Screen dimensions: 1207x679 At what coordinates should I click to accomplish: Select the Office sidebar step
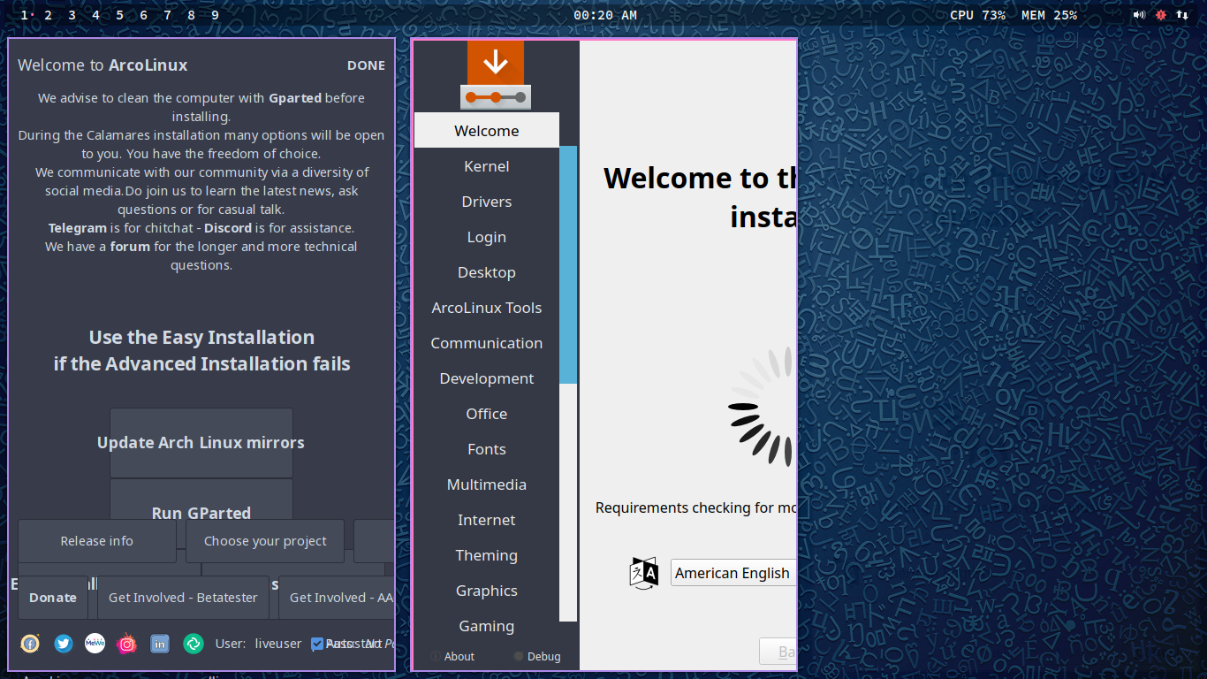[487, 414]
